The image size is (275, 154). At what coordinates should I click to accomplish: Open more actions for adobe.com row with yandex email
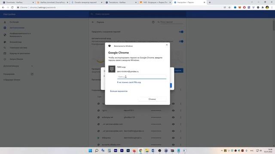click(180, 131)
